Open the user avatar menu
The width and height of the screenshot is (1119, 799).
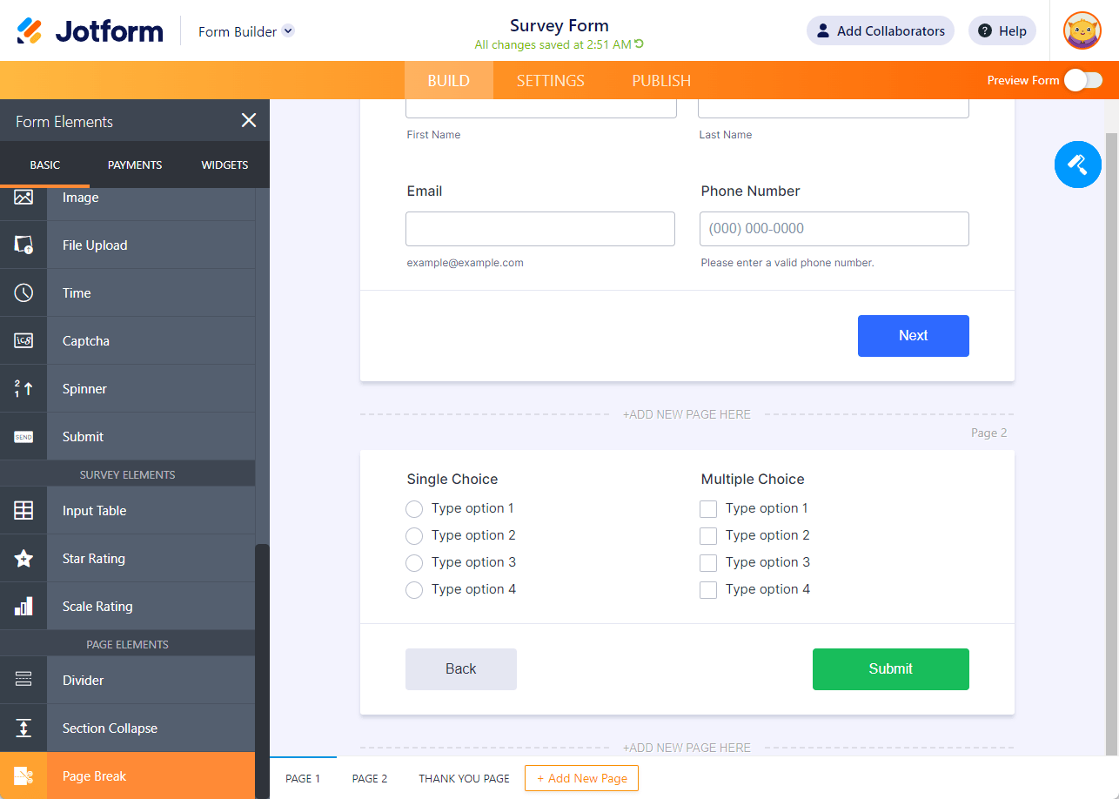(x=1082, y=31)
